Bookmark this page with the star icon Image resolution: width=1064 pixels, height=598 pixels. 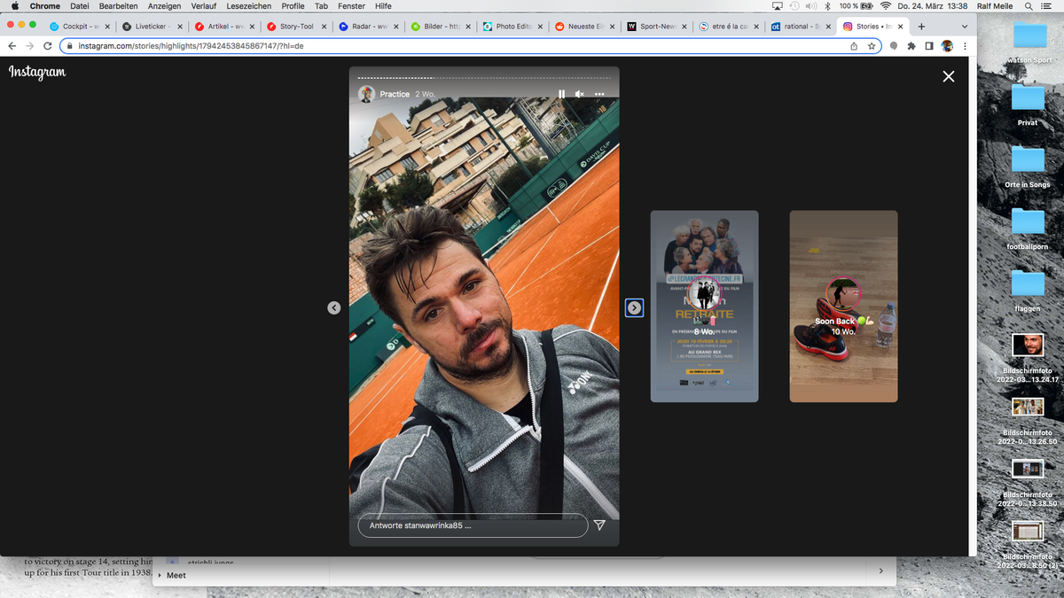click(872, 45)
